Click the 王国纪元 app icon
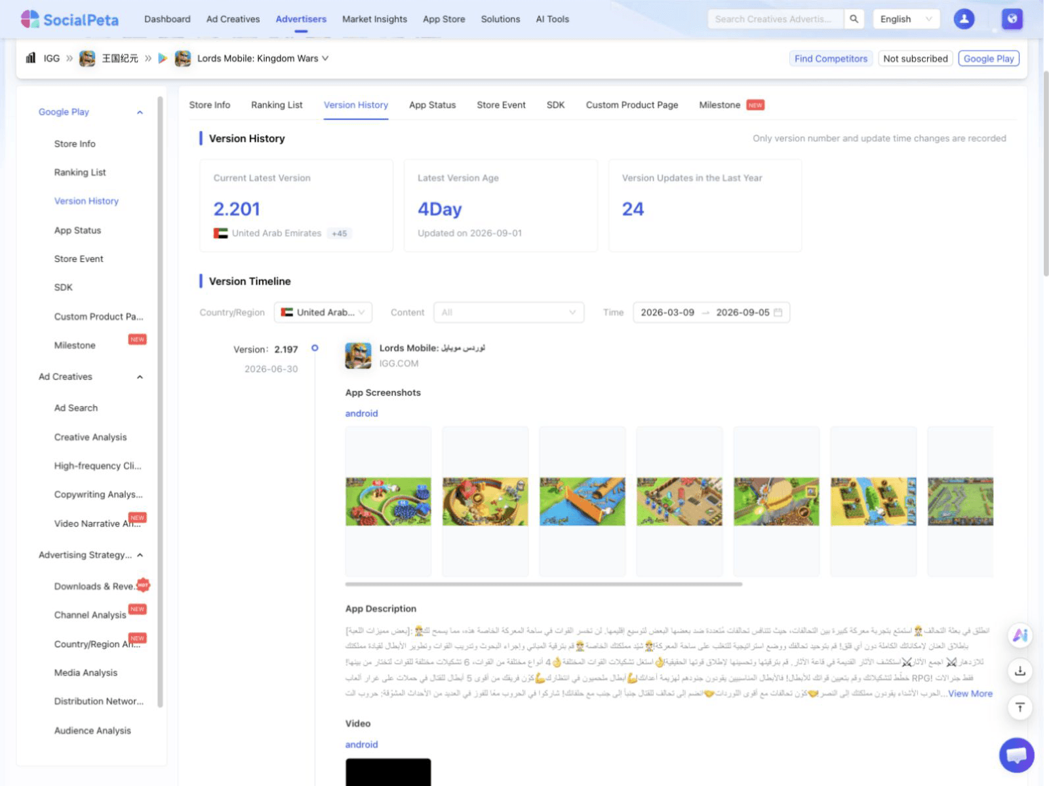The height and width of the screenshot is (786, 1049). pyautogui.click(x=87, y=58)
